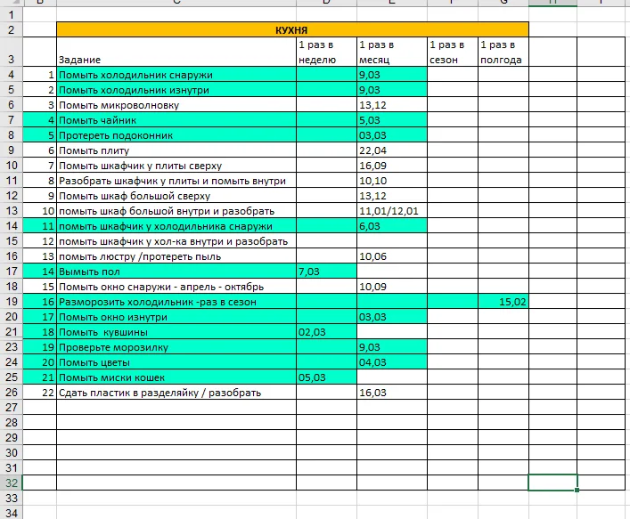Click "Помыть окно снаружи - апрель - октябрь"
The height and width of the screenshot is (519, 630).
pyautogui.click(x=176, y=287)
